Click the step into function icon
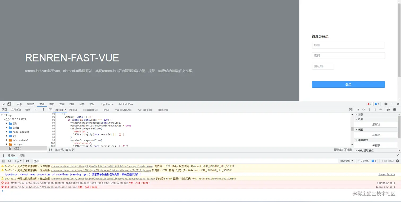Screen dimensions: 401x202 369,110
